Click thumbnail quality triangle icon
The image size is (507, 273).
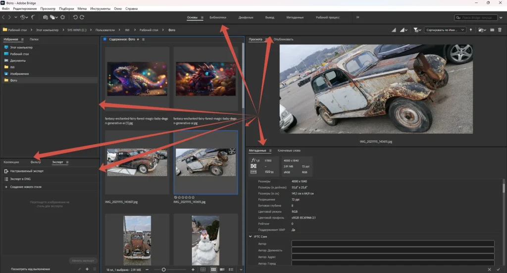[x=394, y=30]
